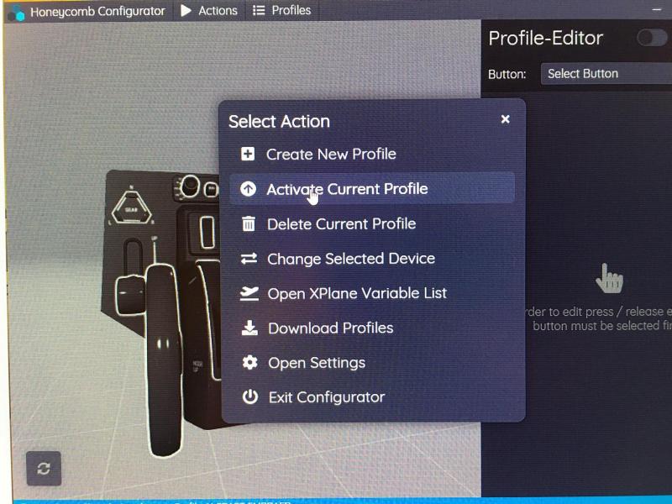Viewport: 672px width, 504px height.
Task: Toggle the Profile-Editor switch
Action: coord(652,38)
